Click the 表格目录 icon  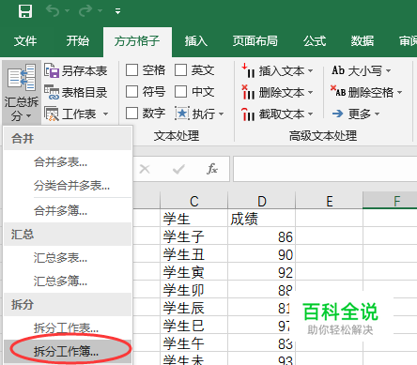coord(52,92)
